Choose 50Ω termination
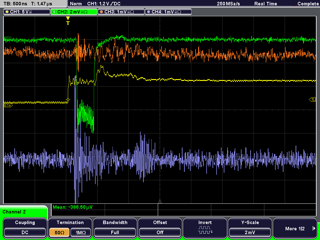 (59, 232)
